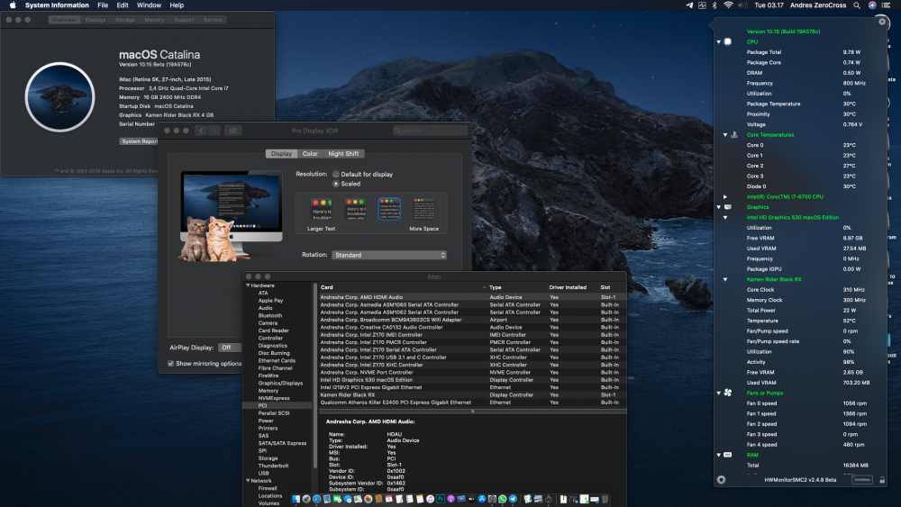Screen dimensions: 901x507
Task: Collapse Fans or Pumps section
Action: pyautogui.click(x=719, y=394)
